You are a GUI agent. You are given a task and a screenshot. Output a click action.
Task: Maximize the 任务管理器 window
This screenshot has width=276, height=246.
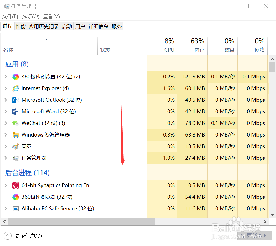pos(246,6)
